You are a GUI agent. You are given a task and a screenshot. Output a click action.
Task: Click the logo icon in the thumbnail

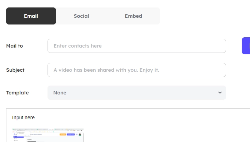15,134
